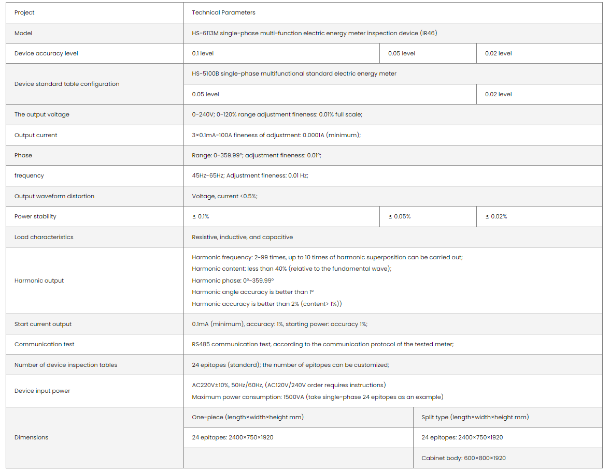Select the 45Hz-65Hz frequency value
The image size is (610, 472).
pyautogui.click(x=250, y=175)
